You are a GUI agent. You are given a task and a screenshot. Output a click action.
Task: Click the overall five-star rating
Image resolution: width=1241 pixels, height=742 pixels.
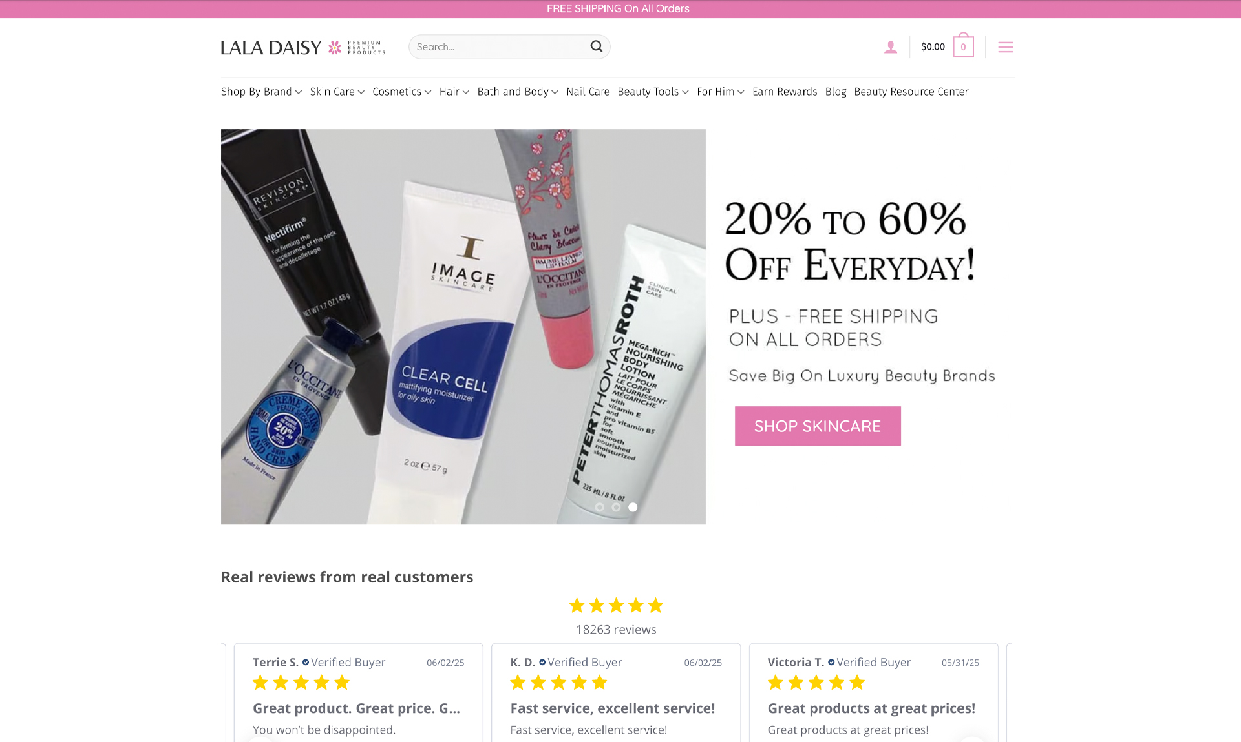coord(616,605)
